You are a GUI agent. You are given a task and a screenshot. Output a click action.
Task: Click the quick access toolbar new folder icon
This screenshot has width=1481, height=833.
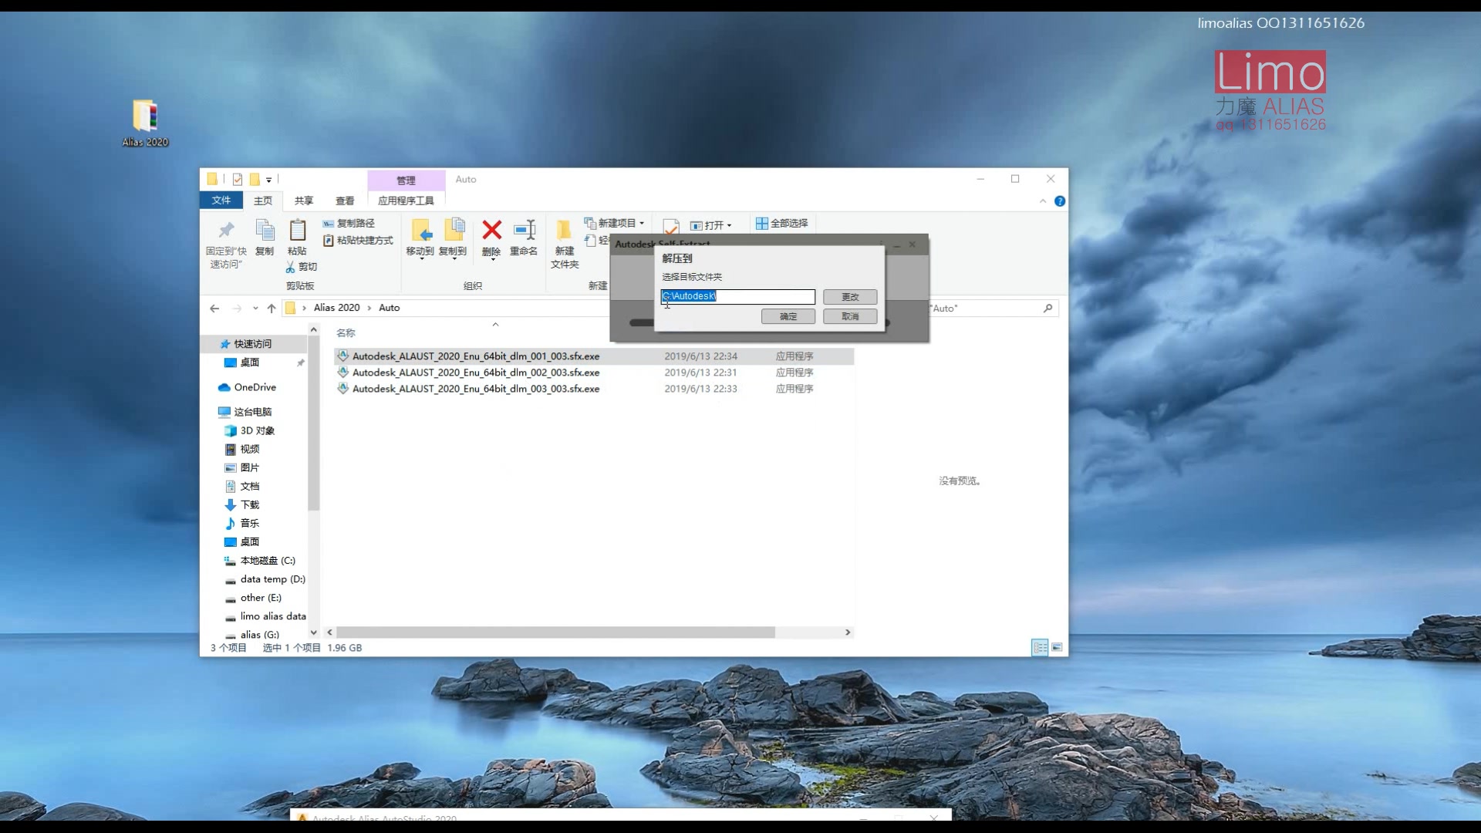point(254,180)
